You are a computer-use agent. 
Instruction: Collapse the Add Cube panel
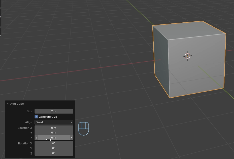tap(8, 104)
